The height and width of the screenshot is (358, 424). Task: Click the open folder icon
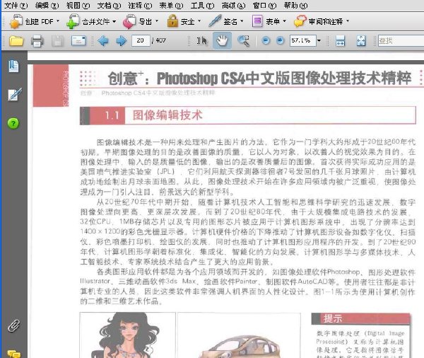[x=16, y=41]
